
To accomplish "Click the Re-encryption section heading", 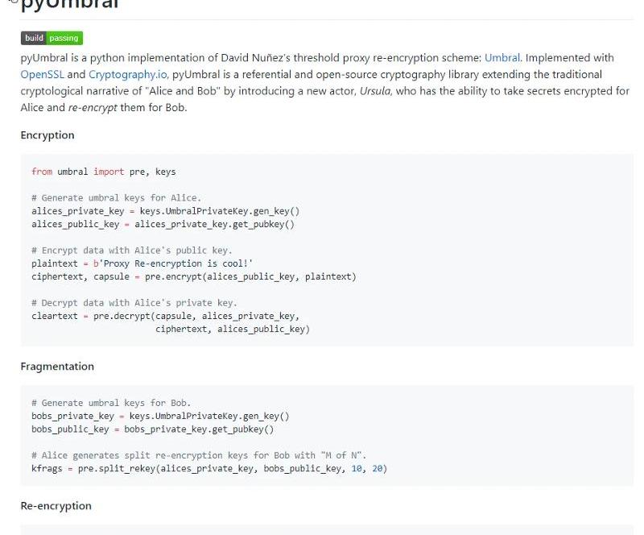I will coord(56,506).
